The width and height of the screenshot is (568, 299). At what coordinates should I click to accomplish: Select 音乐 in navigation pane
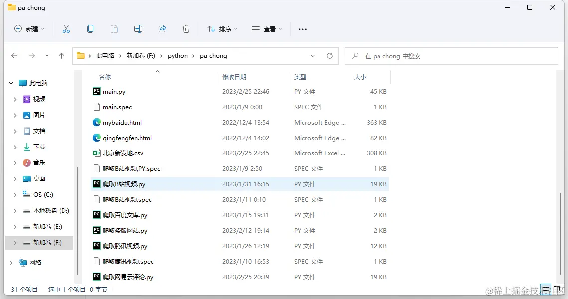click(39, 162)
